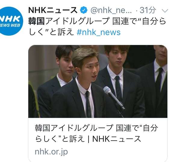Click tweet text line しく”と訴え

pyautogui.click(x=51, y=32)
